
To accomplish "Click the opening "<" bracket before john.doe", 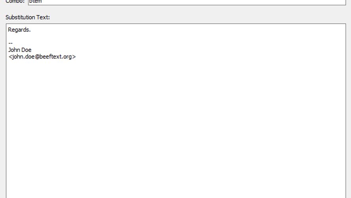I will (10, 57).
